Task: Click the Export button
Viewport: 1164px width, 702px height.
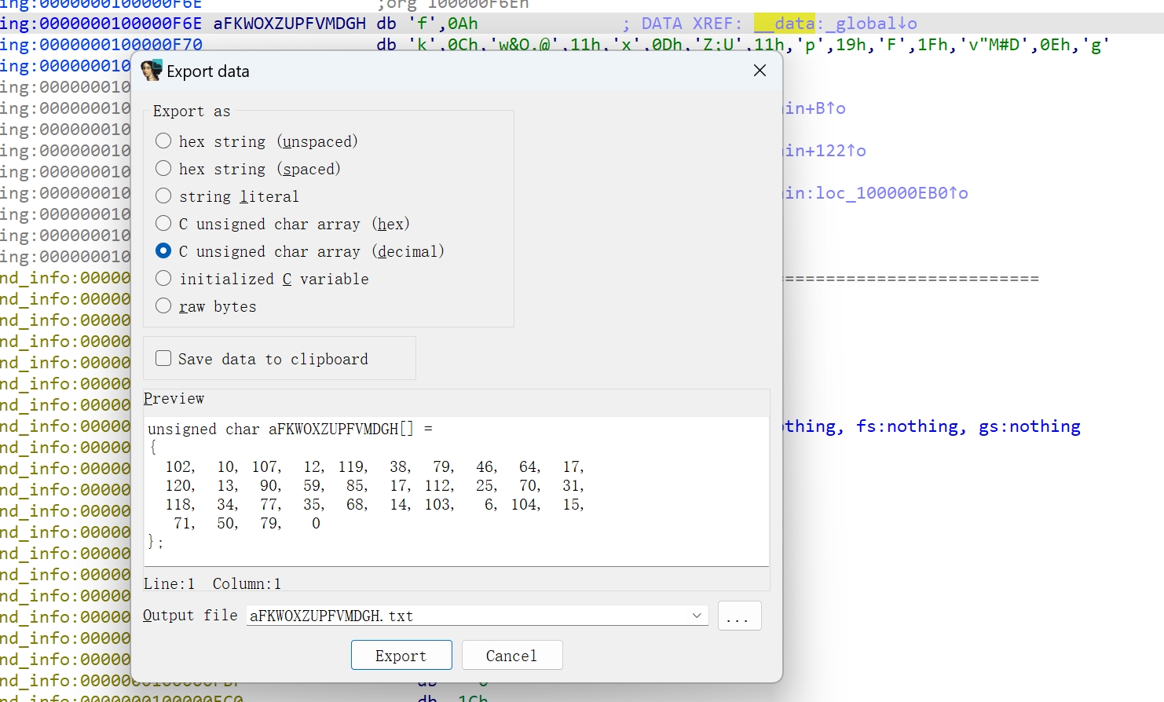Action: tap(401, 656)
